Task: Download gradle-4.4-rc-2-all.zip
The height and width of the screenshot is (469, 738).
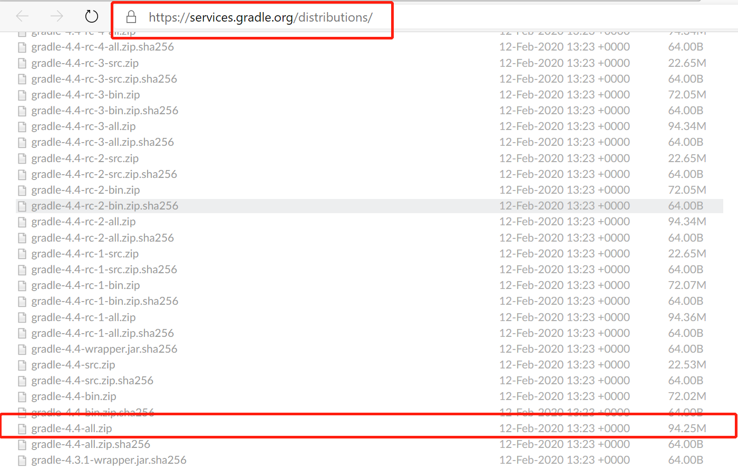Action: [x=83, y=222]
